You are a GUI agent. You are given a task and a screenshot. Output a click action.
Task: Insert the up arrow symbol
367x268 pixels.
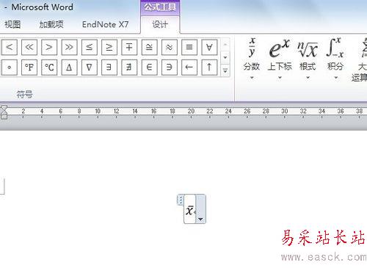tap(209, 67)
